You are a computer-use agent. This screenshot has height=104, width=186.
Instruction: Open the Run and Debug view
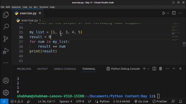(6, 51)
